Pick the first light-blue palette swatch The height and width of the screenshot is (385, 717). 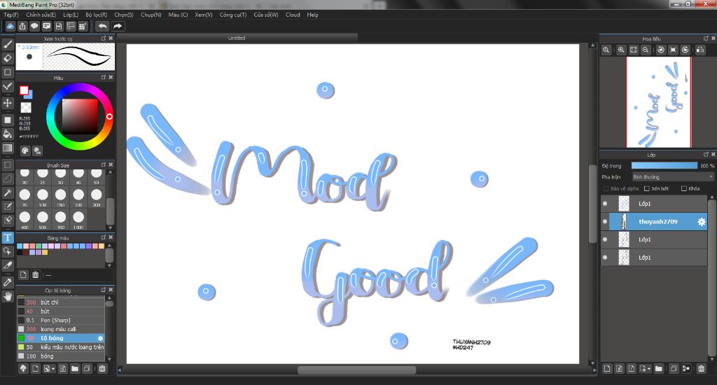pos(20,246)
